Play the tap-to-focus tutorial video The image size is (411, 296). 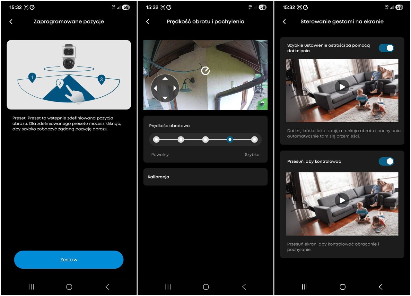(x=342, y=87)
